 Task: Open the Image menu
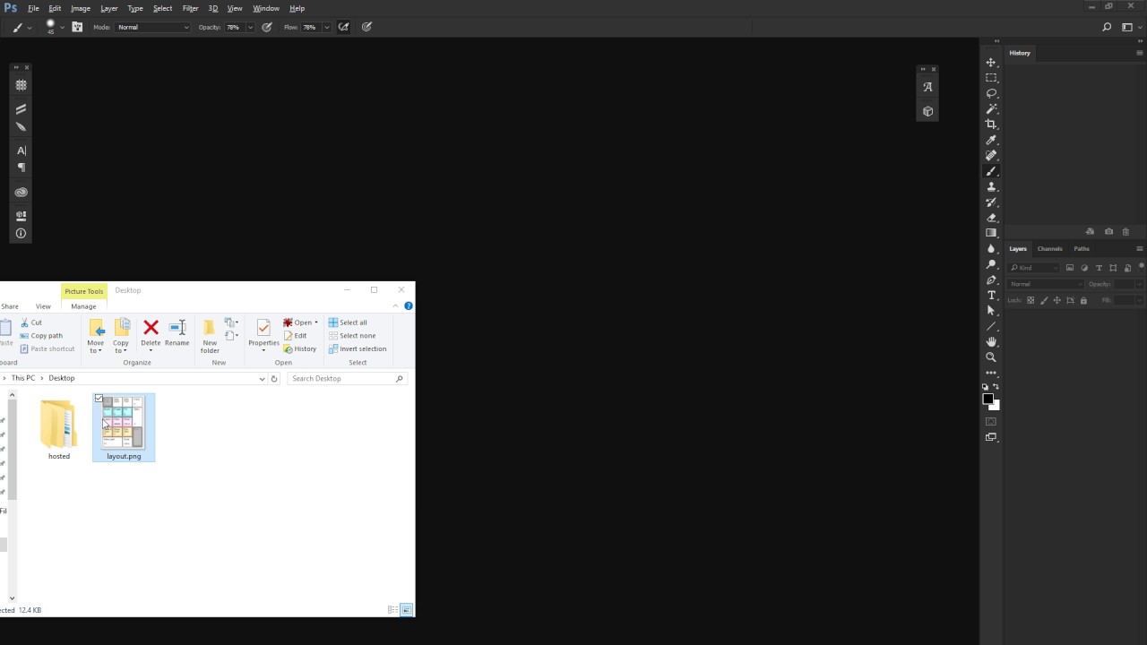tap(81, 8)
